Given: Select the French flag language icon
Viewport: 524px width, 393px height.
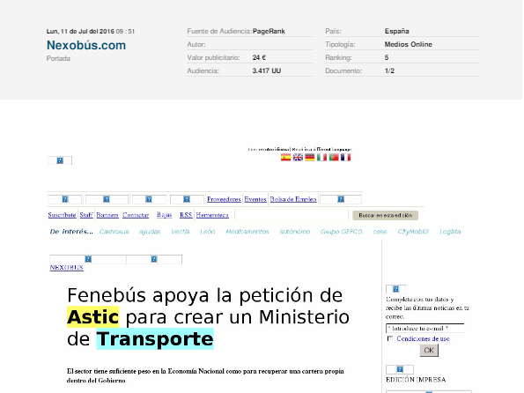Looking at the screenshot, I should pyautogui.click(x=346, y=157).
